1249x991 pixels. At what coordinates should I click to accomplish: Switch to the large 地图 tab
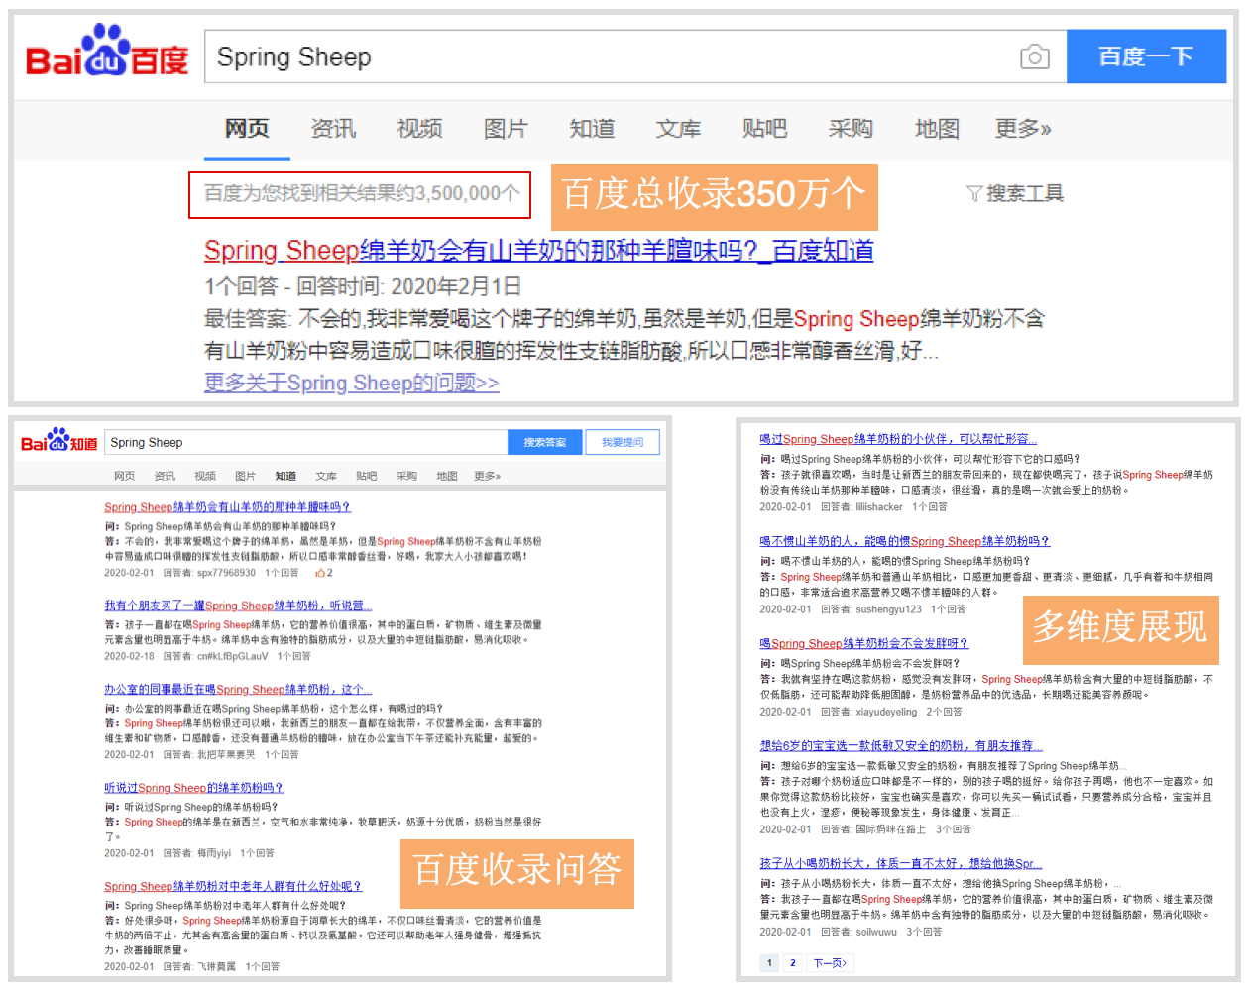[937, 129]
